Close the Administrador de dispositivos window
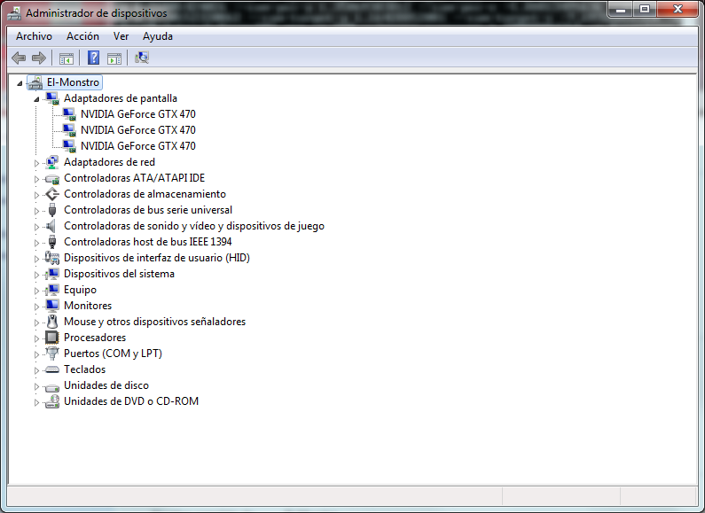 [x=678, y=9]
